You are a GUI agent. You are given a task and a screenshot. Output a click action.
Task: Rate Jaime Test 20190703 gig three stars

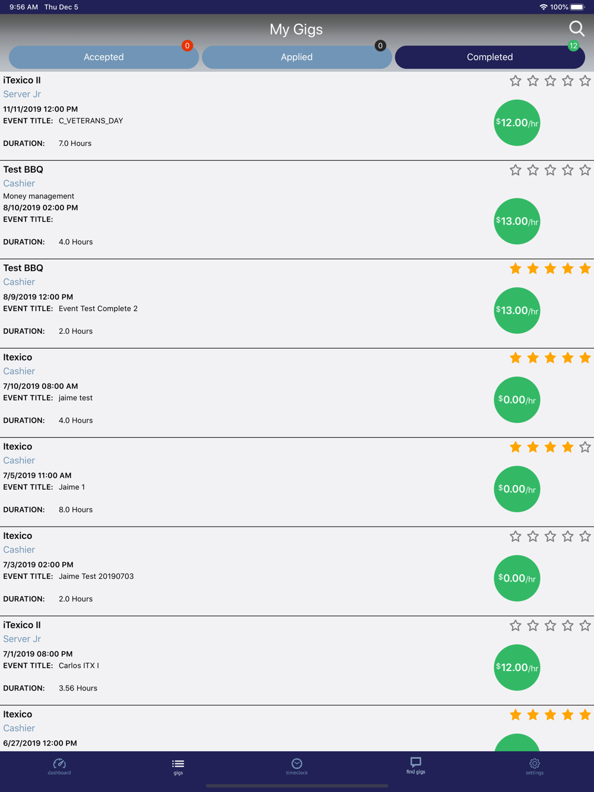coord(550,537)
